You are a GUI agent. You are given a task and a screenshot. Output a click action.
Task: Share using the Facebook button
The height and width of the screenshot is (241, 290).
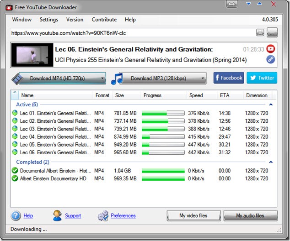coord(228,78)
